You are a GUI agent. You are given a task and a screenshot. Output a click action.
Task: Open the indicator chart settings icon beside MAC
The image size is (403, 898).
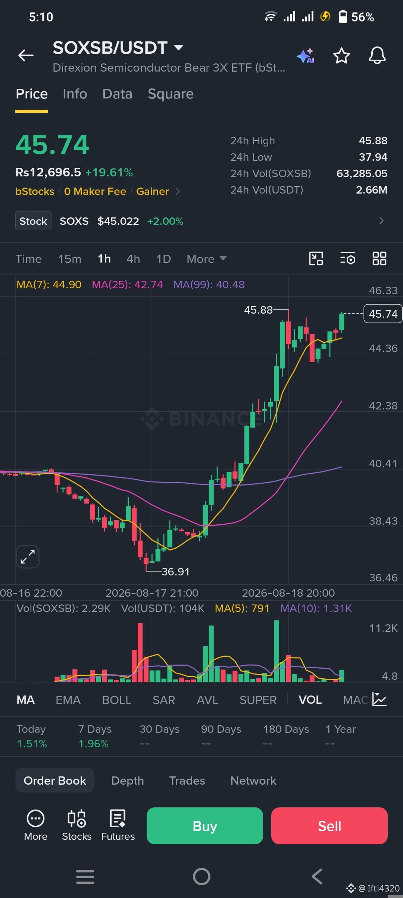(379, 700)
